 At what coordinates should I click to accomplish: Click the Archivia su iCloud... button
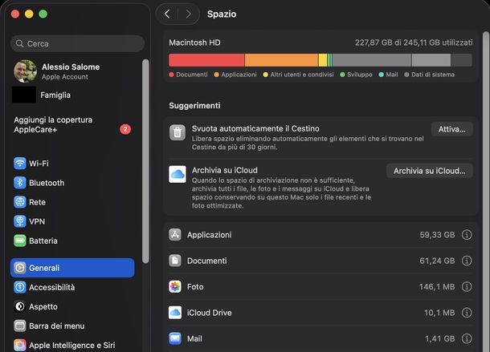click(x=430, y=171)
